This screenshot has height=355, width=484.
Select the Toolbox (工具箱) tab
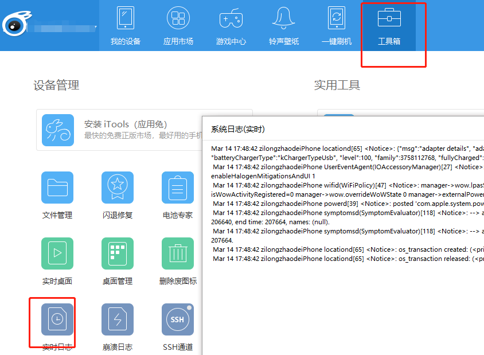(x=389, y=26)
